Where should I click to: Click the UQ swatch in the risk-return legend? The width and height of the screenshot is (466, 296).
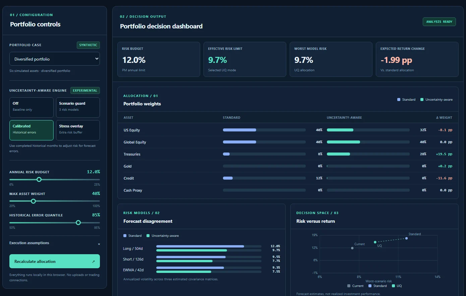(393, 286)
